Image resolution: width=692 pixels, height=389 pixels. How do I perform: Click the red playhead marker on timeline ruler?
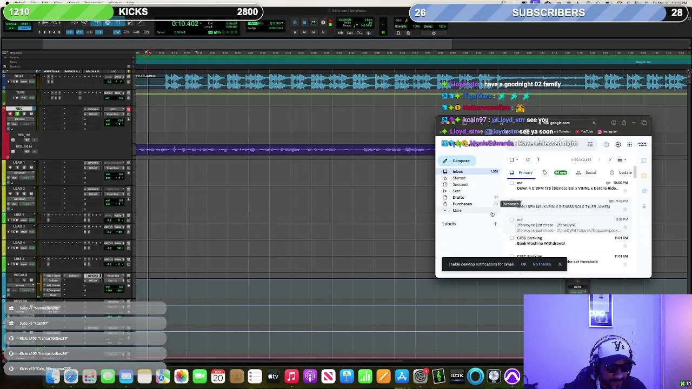148,53
